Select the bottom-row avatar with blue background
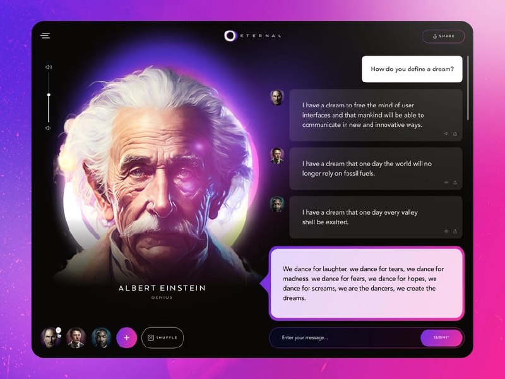This screenshot has width=505, height=379. pyautogui.click(x=101, y=338)
